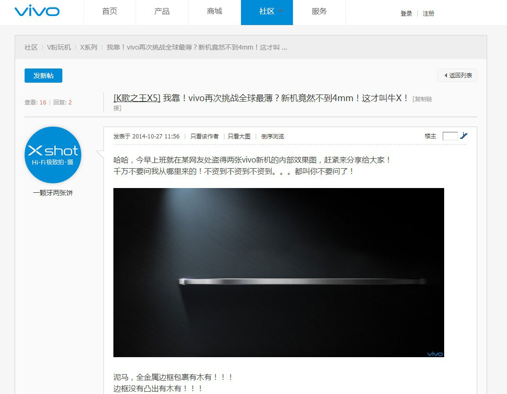The height and width of the screenshot is (394, 507).
Task: Switch to 倒序浏览 reverse order
Action: point(273,137)
